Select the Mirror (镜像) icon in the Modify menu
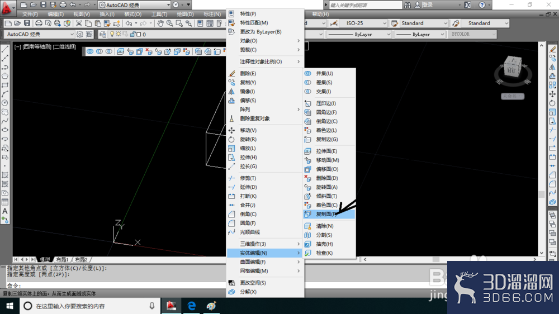The image size is (559, 314). (232, 92)
